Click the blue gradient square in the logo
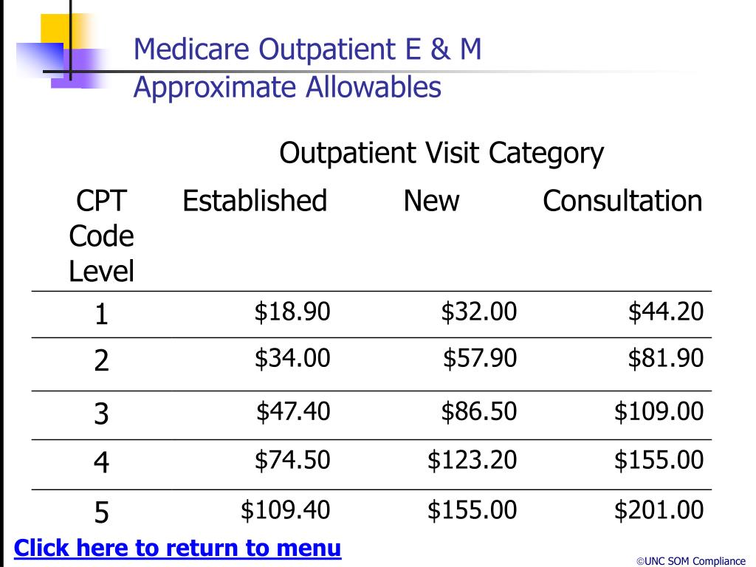Image resolution: width=756 pixels, height=567 pixels. click(x=40, y=60)
